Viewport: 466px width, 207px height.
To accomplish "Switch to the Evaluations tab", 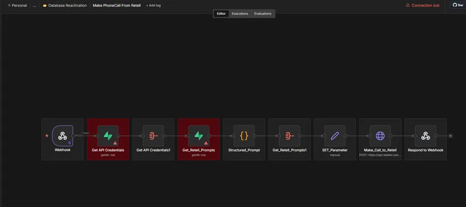I will [263, 13].
